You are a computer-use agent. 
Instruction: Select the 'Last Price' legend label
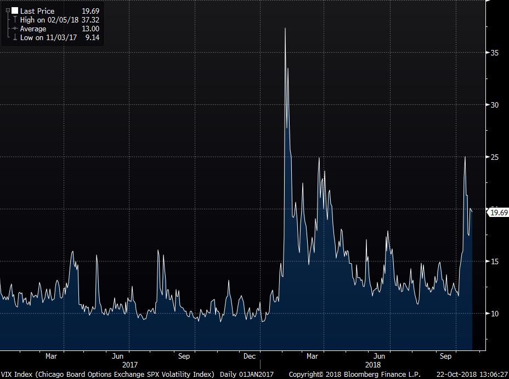[37, 11]
